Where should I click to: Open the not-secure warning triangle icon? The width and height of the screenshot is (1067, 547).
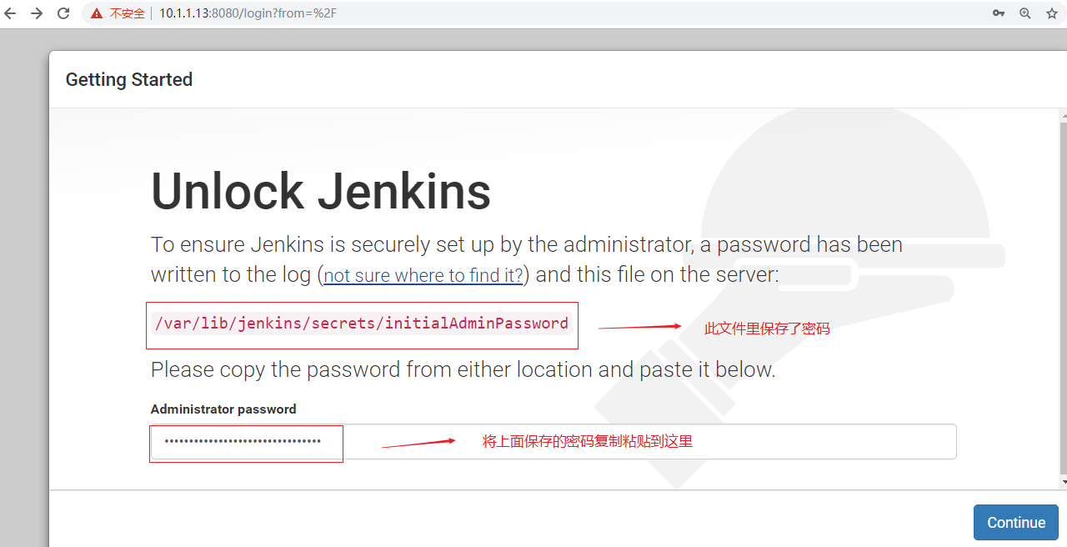(x=98, y=13)
